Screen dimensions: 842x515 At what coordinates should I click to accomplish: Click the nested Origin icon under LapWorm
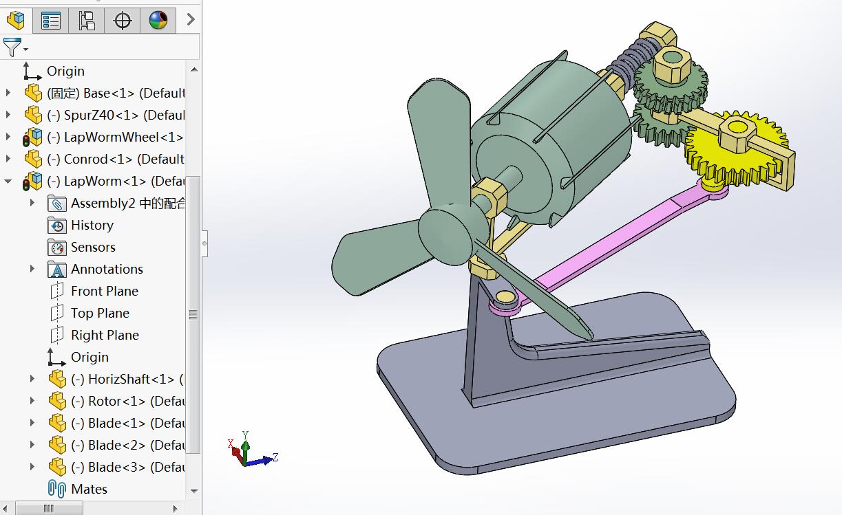coord(56,356)
